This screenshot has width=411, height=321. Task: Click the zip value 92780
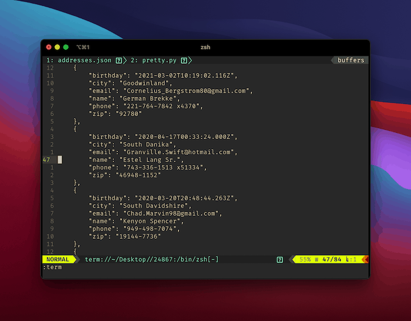[x=129, y=114]
